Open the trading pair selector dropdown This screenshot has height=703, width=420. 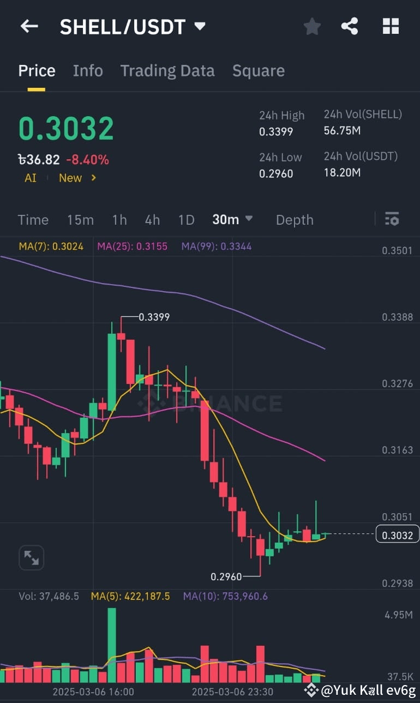(x=200, y=26)
